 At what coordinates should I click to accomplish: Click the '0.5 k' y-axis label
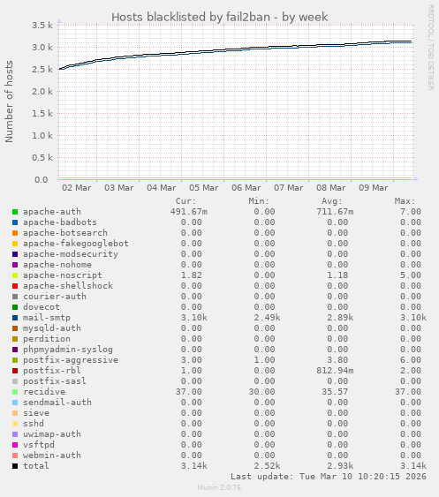pyautogui.click(x=42, y=158)
